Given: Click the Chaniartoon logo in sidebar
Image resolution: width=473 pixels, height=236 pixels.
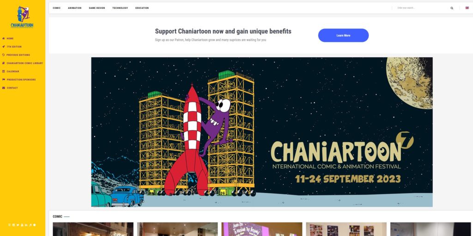Looking at the screenshot, I should (x=22, y=17).
